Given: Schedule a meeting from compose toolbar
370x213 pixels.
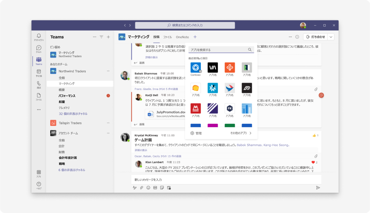Looking at the screenshot, I should click(x=169, y=188).
